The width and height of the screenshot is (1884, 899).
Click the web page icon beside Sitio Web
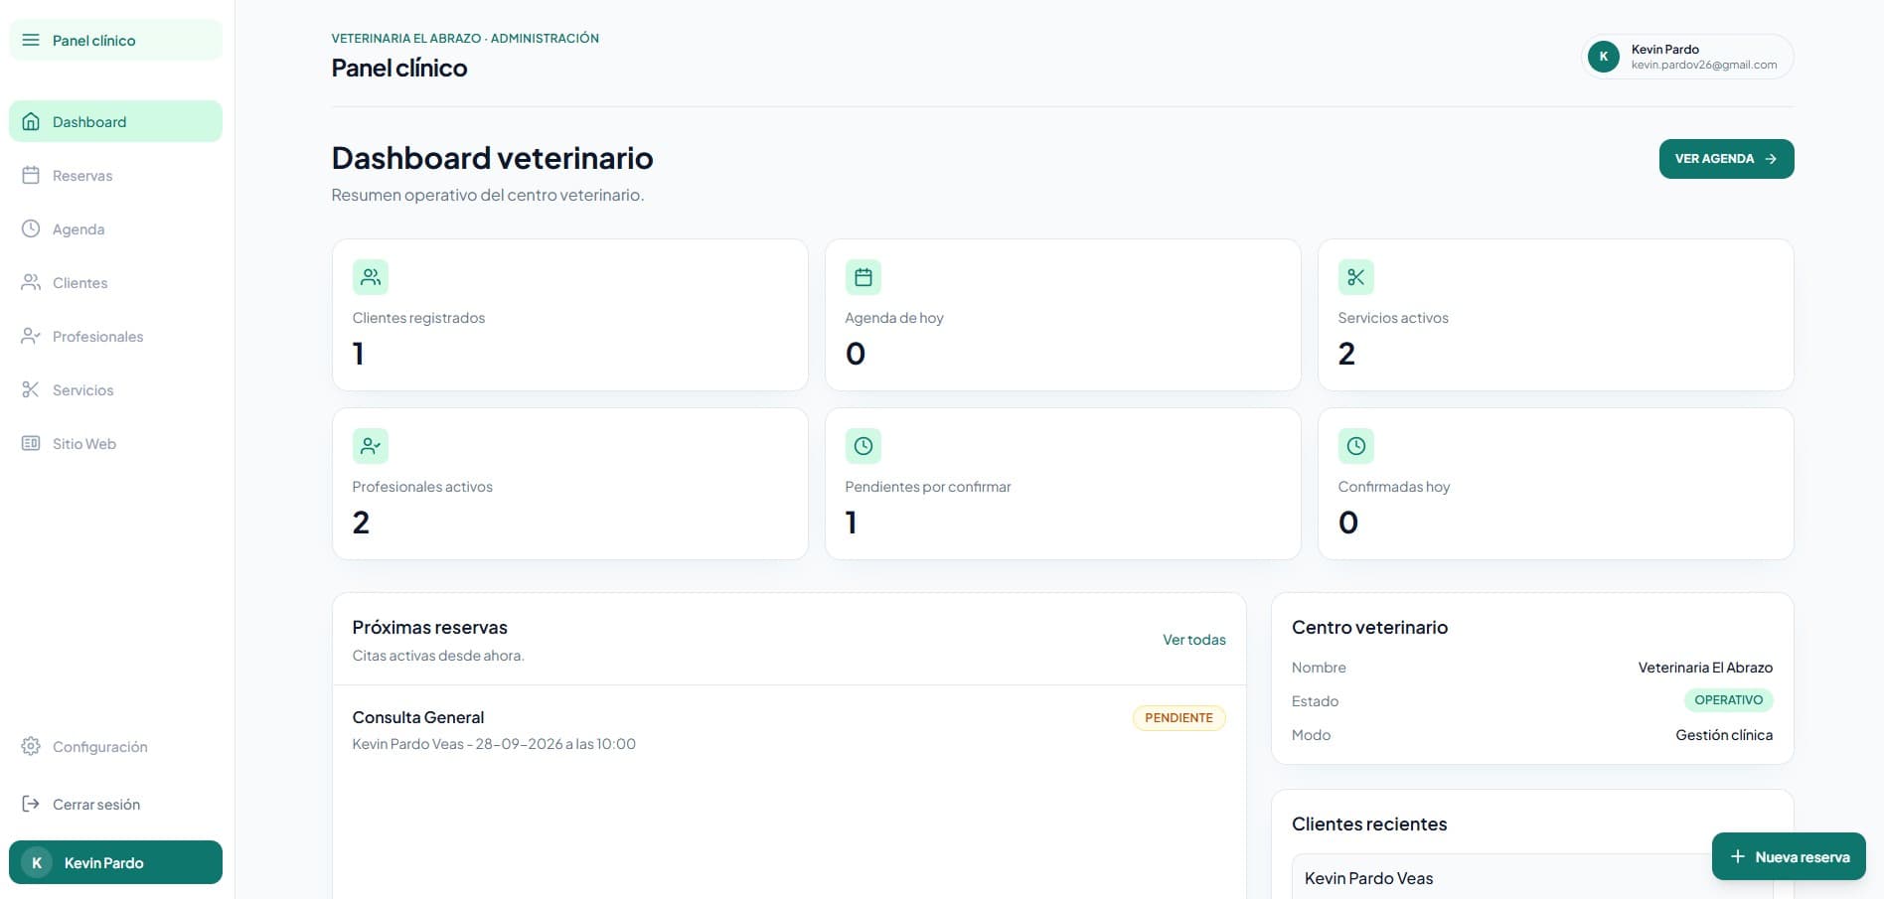(31, 443)
